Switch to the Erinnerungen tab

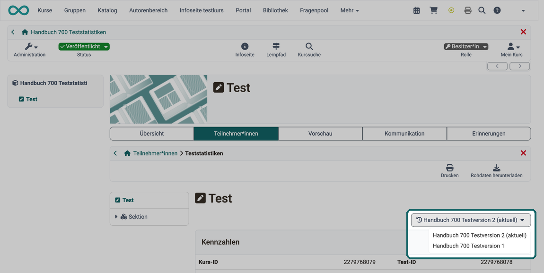pos(489,133)
